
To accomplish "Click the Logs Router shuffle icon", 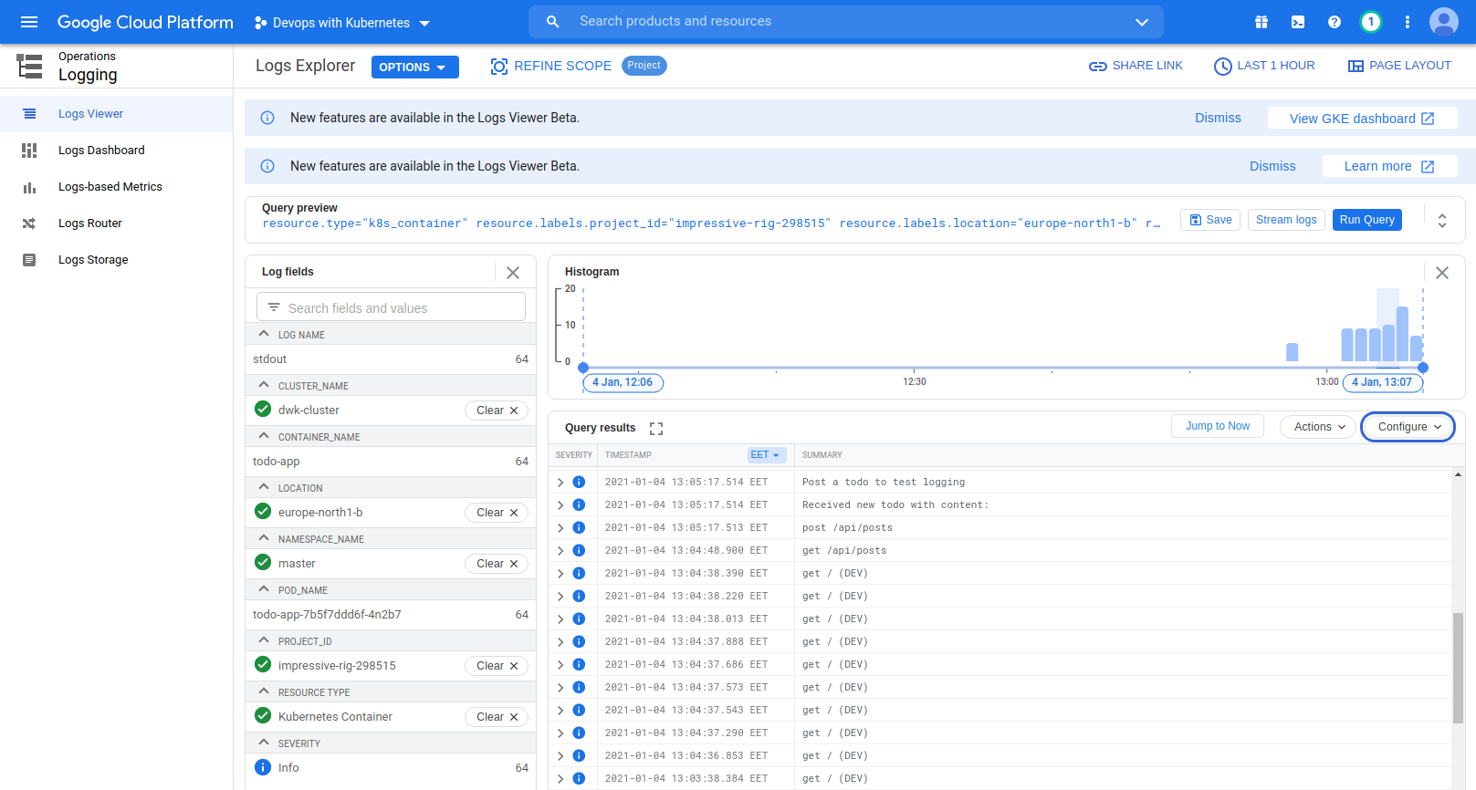I will point(29,223).
